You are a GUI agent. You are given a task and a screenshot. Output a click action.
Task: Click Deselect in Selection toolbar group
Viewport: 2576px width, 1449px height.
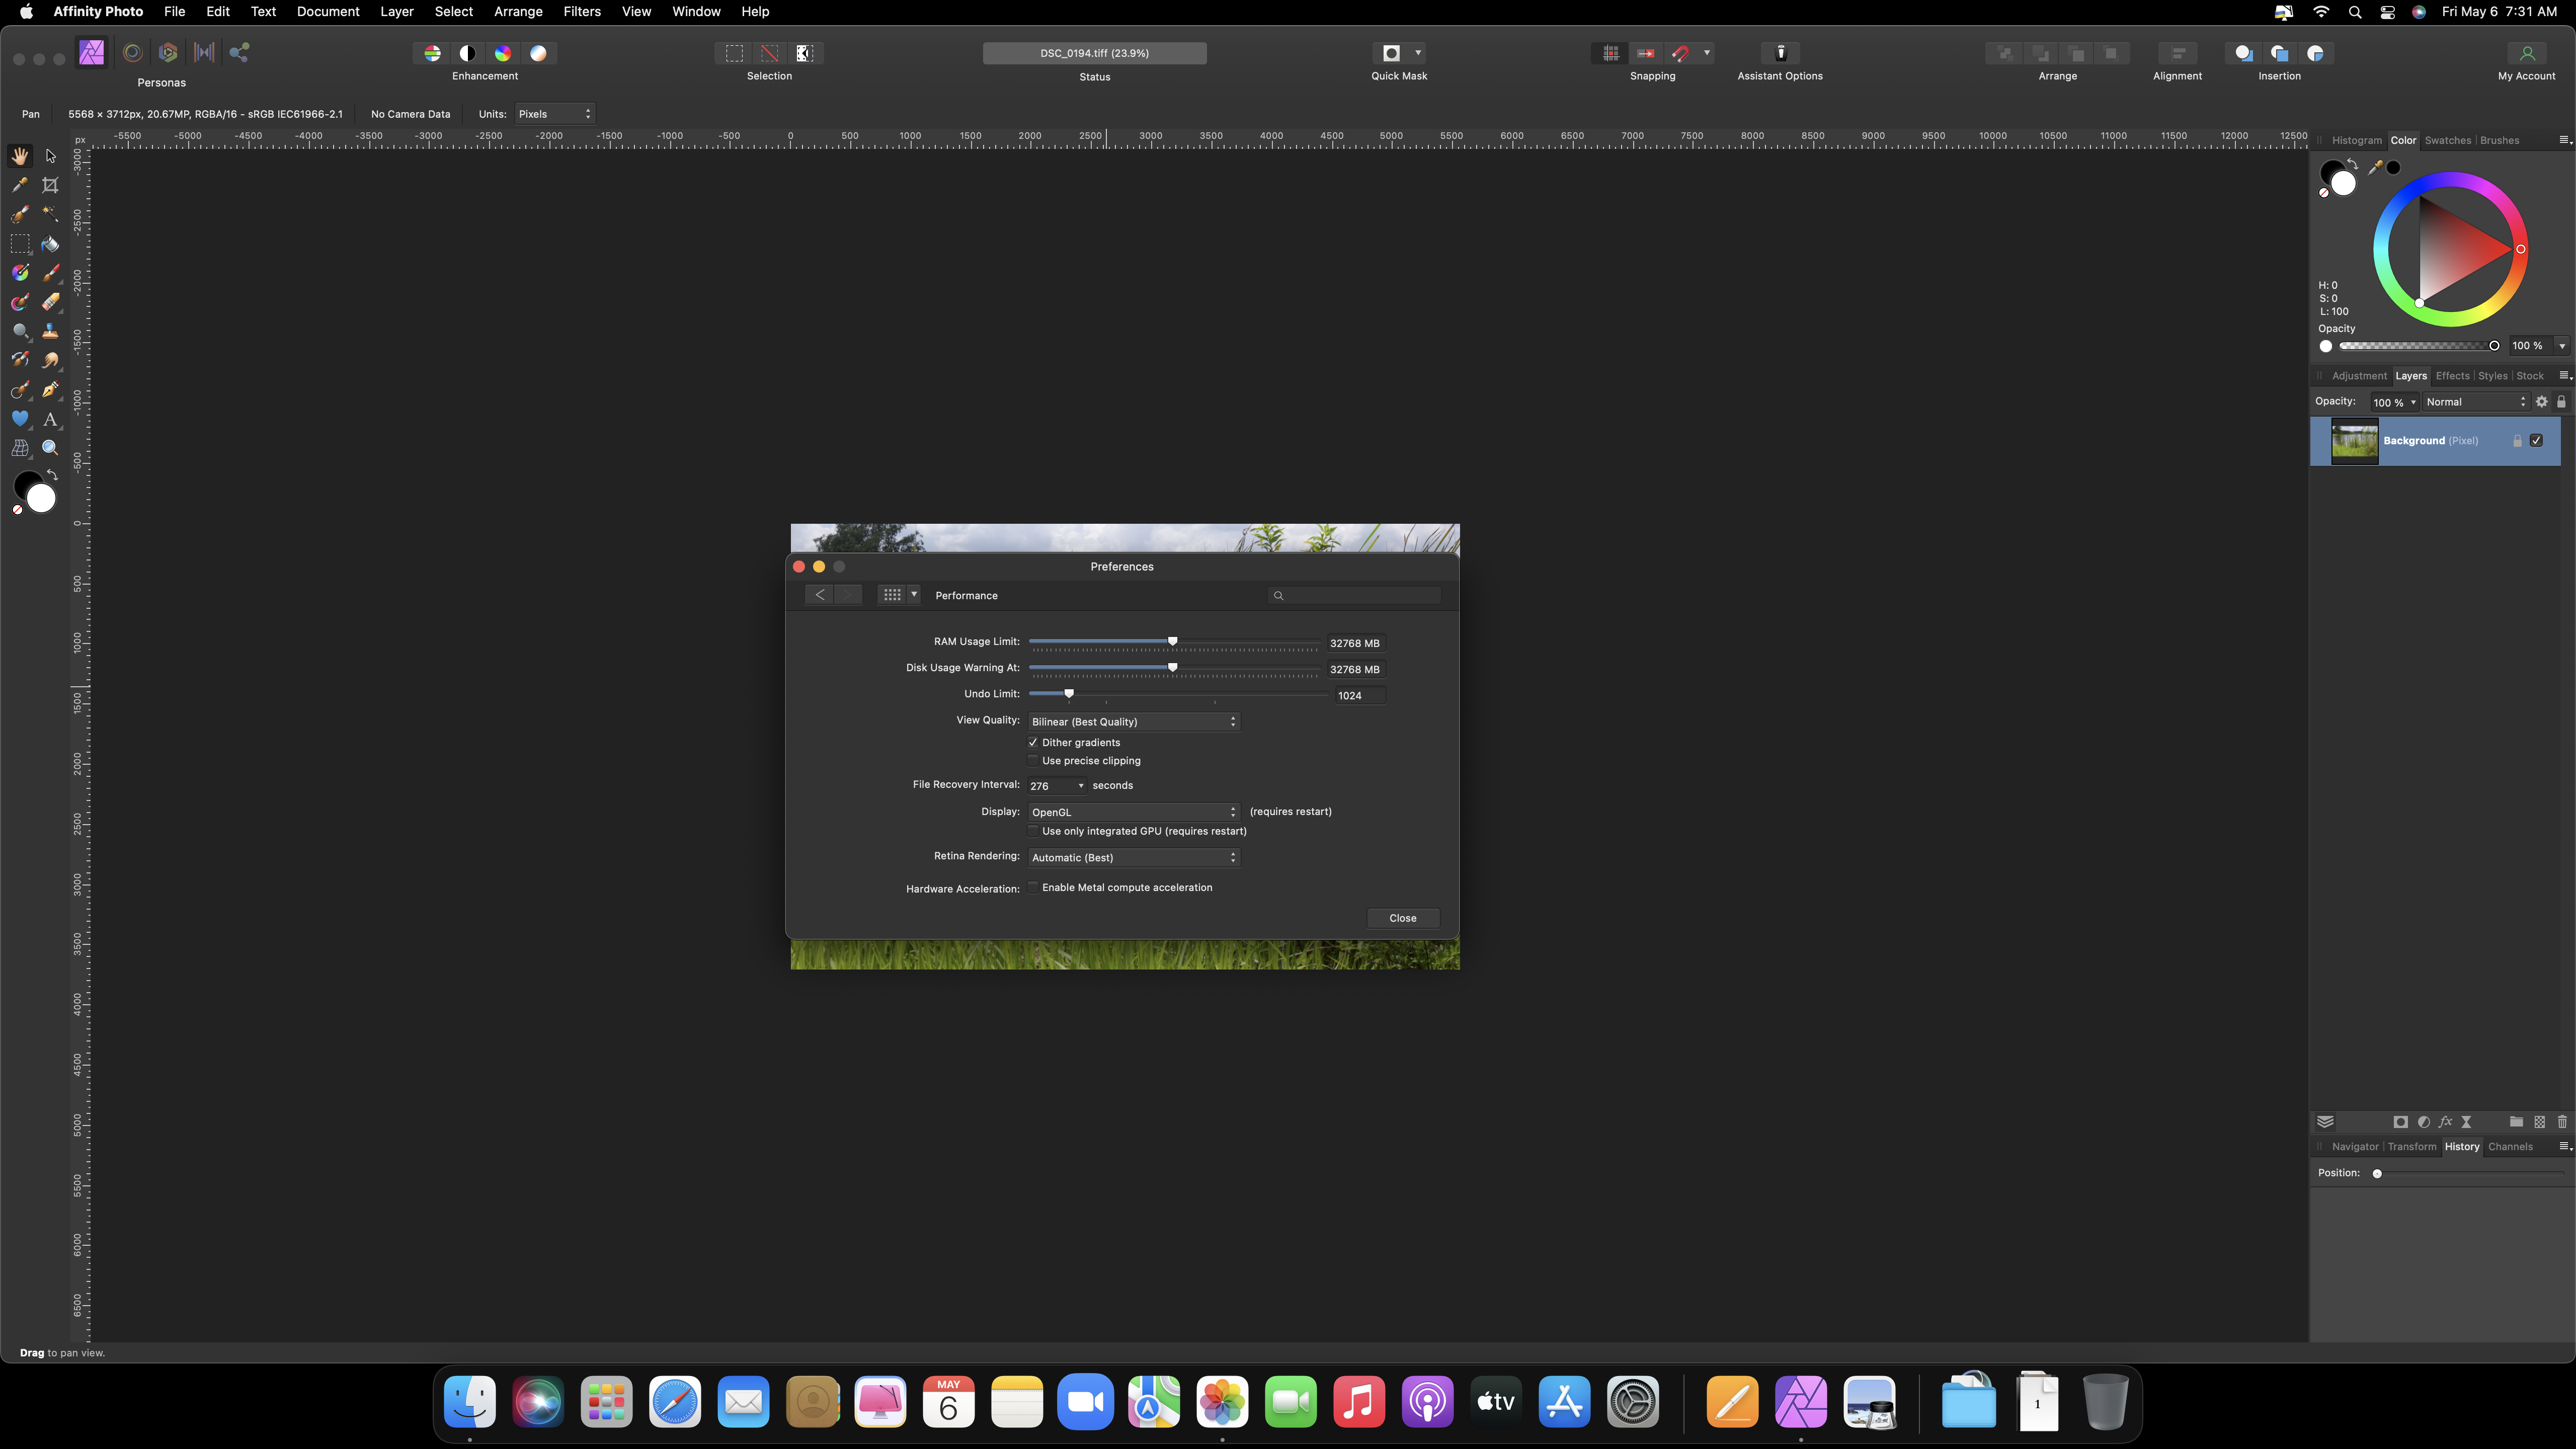point(769,53)
